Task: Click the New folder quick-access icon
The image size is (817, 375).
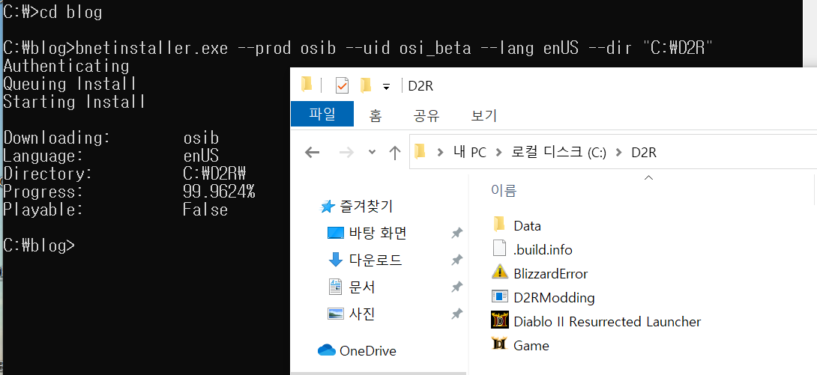Action: click(366, 85)
